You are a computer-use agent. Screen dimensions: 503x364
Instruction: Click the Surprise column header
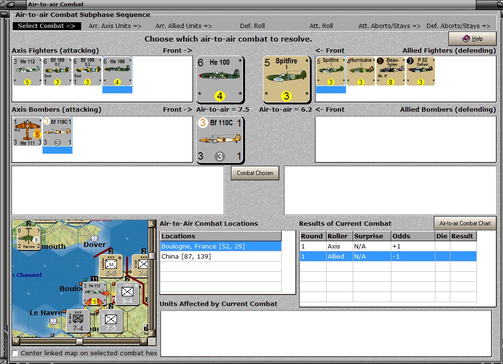(372, 236)
